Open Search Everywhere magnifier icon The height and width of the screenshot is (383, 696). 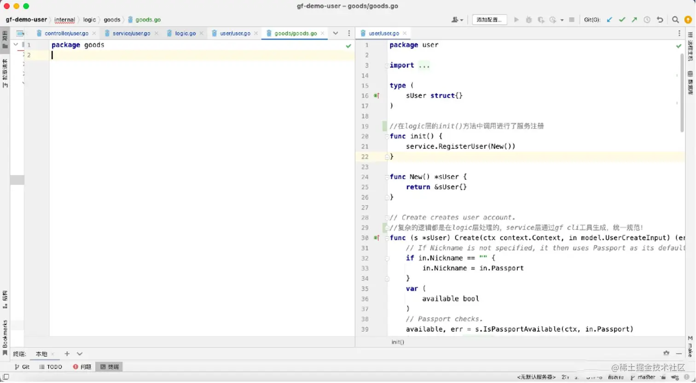(675, 20)
